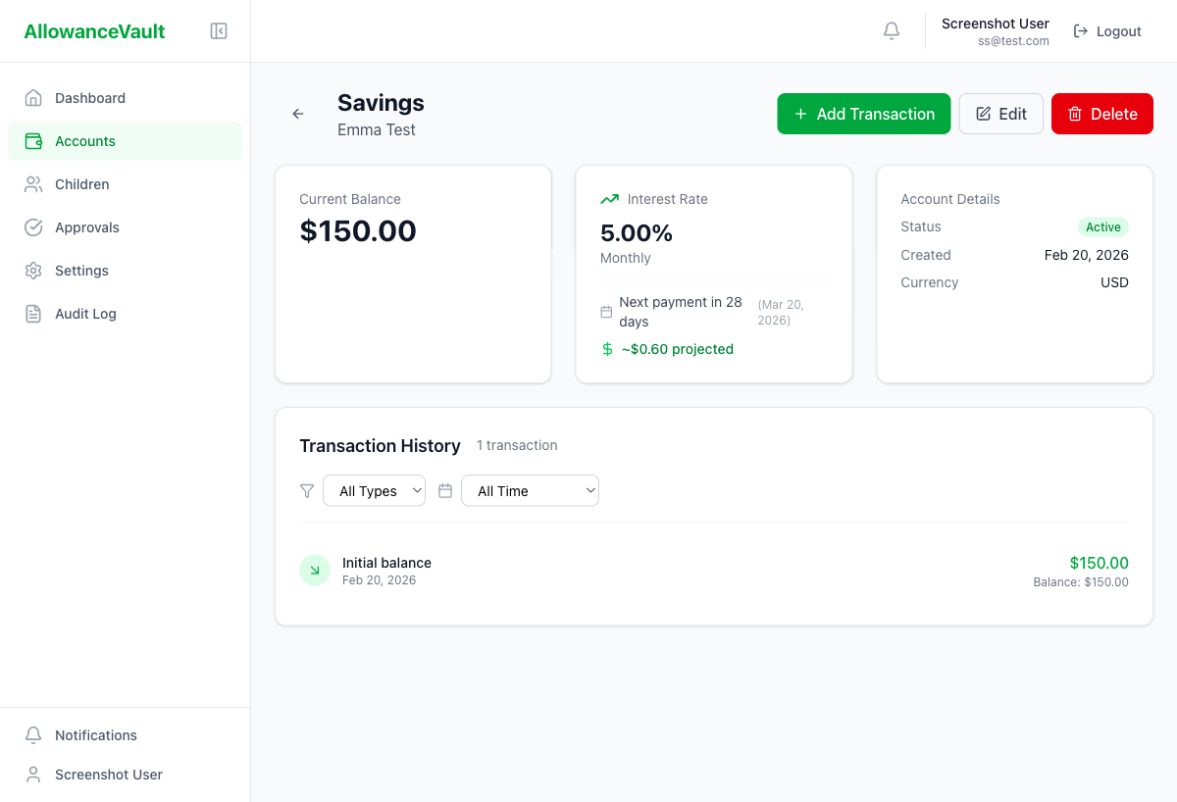
Task: Click the bottom Notifications bell icon
Action: [32, 734]
